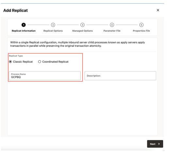Switch to the Replicat Options step
Image resolution: width=171 pixels, height=154 pixels.
click(53, 31)
